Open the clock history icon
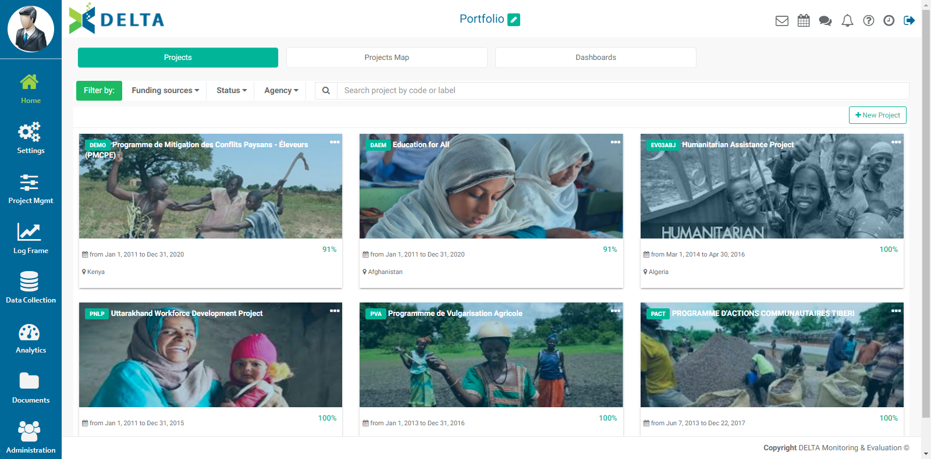The height and width of the screenshot is (459, 931). tap(889, 21)
